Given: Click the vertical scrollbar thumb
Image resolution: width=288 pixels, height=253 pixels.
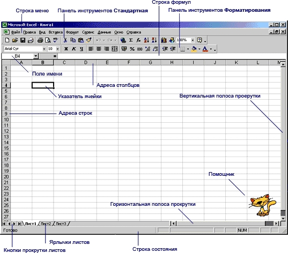Looking at the screenshot, I should [283, 213].
